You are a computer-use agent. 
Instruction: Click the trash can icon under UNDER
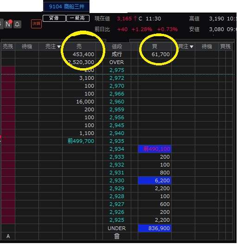[x=117, y=236]
